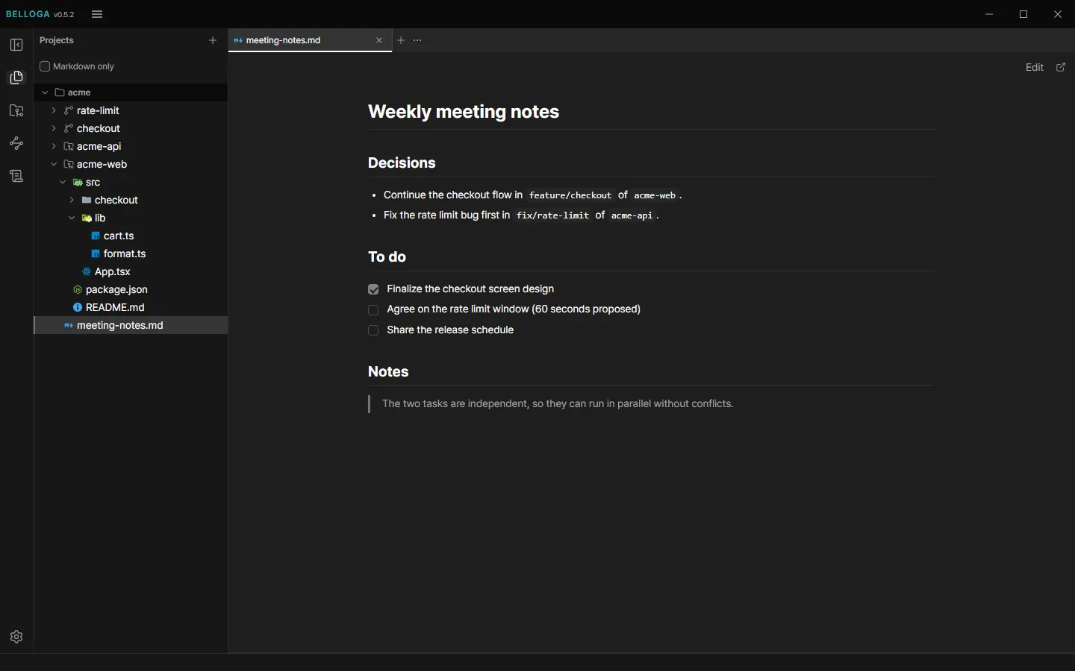
Task: Click the quoted note about independent tasks
Action: [558, 403]
